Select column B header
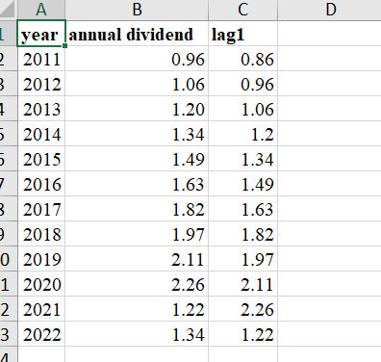The width and height of the screenshot is (381, 362). 137,10
